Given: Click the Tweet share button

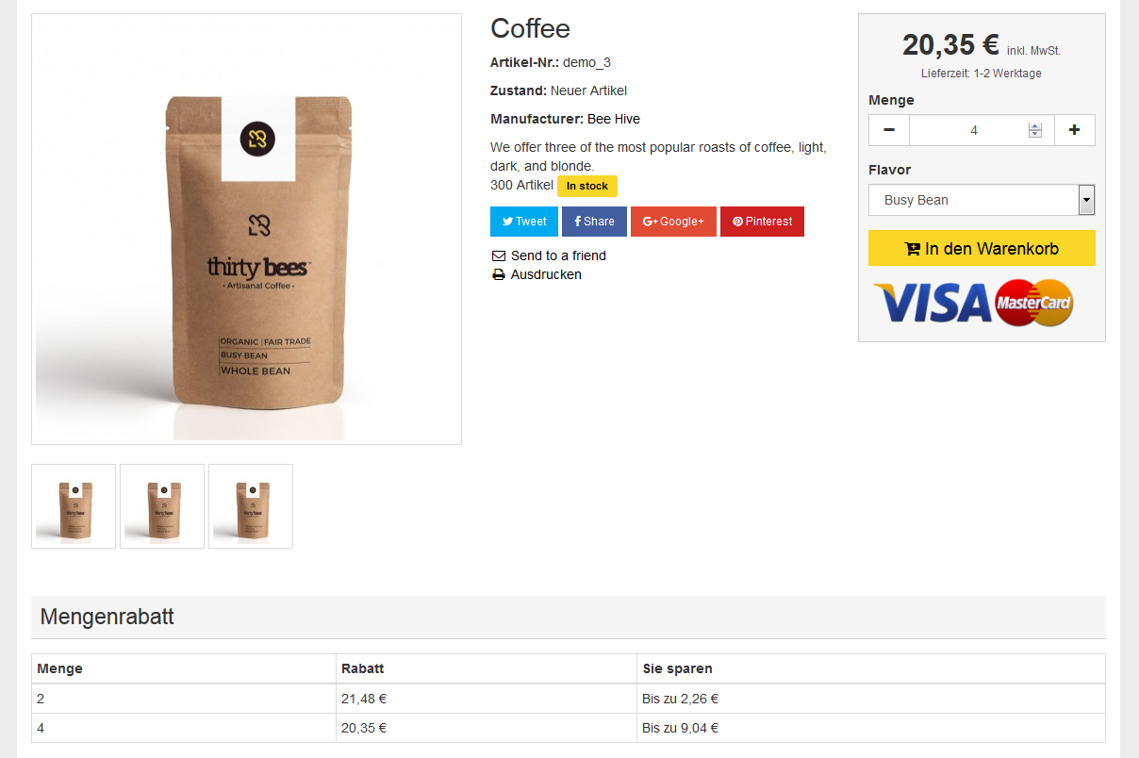Looking at the screenshot, I should [524, 222].
